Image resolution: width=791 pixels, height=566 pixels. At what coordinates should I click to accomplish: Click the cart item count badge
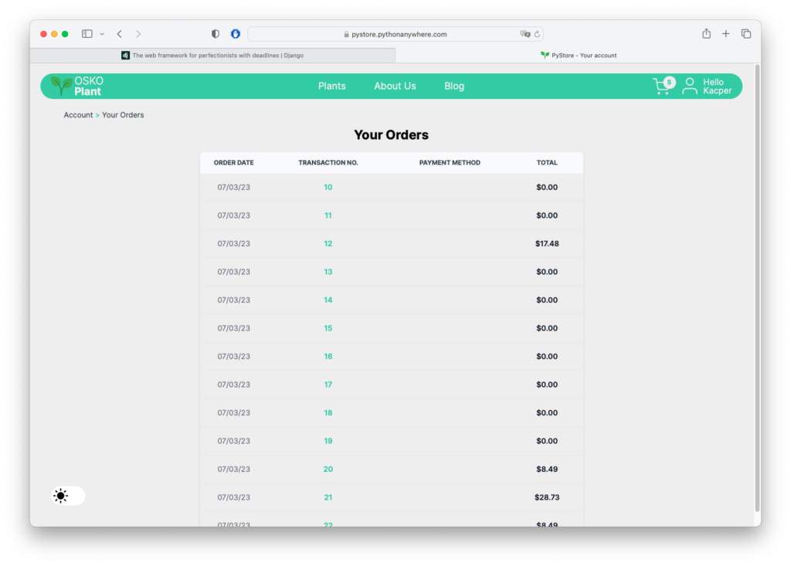[x=670, y=82]
